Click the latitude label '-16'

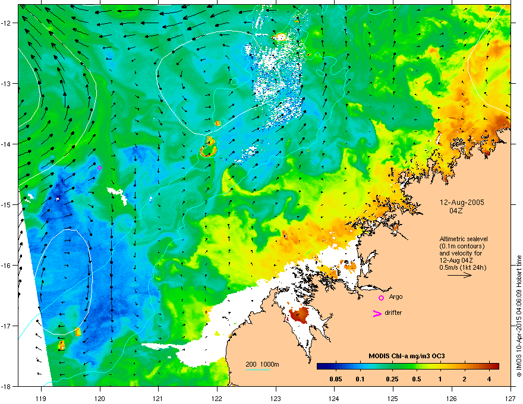(x=6, y=266)
